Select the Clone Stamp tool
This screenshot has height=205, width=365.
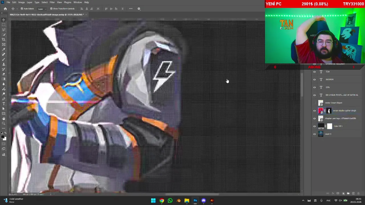click(x=4, y=64)
